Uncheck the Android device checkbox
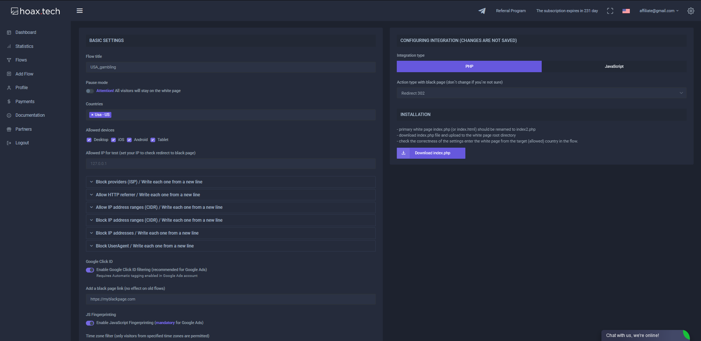This screenshot has width=701, height=341. coord(129,140)
